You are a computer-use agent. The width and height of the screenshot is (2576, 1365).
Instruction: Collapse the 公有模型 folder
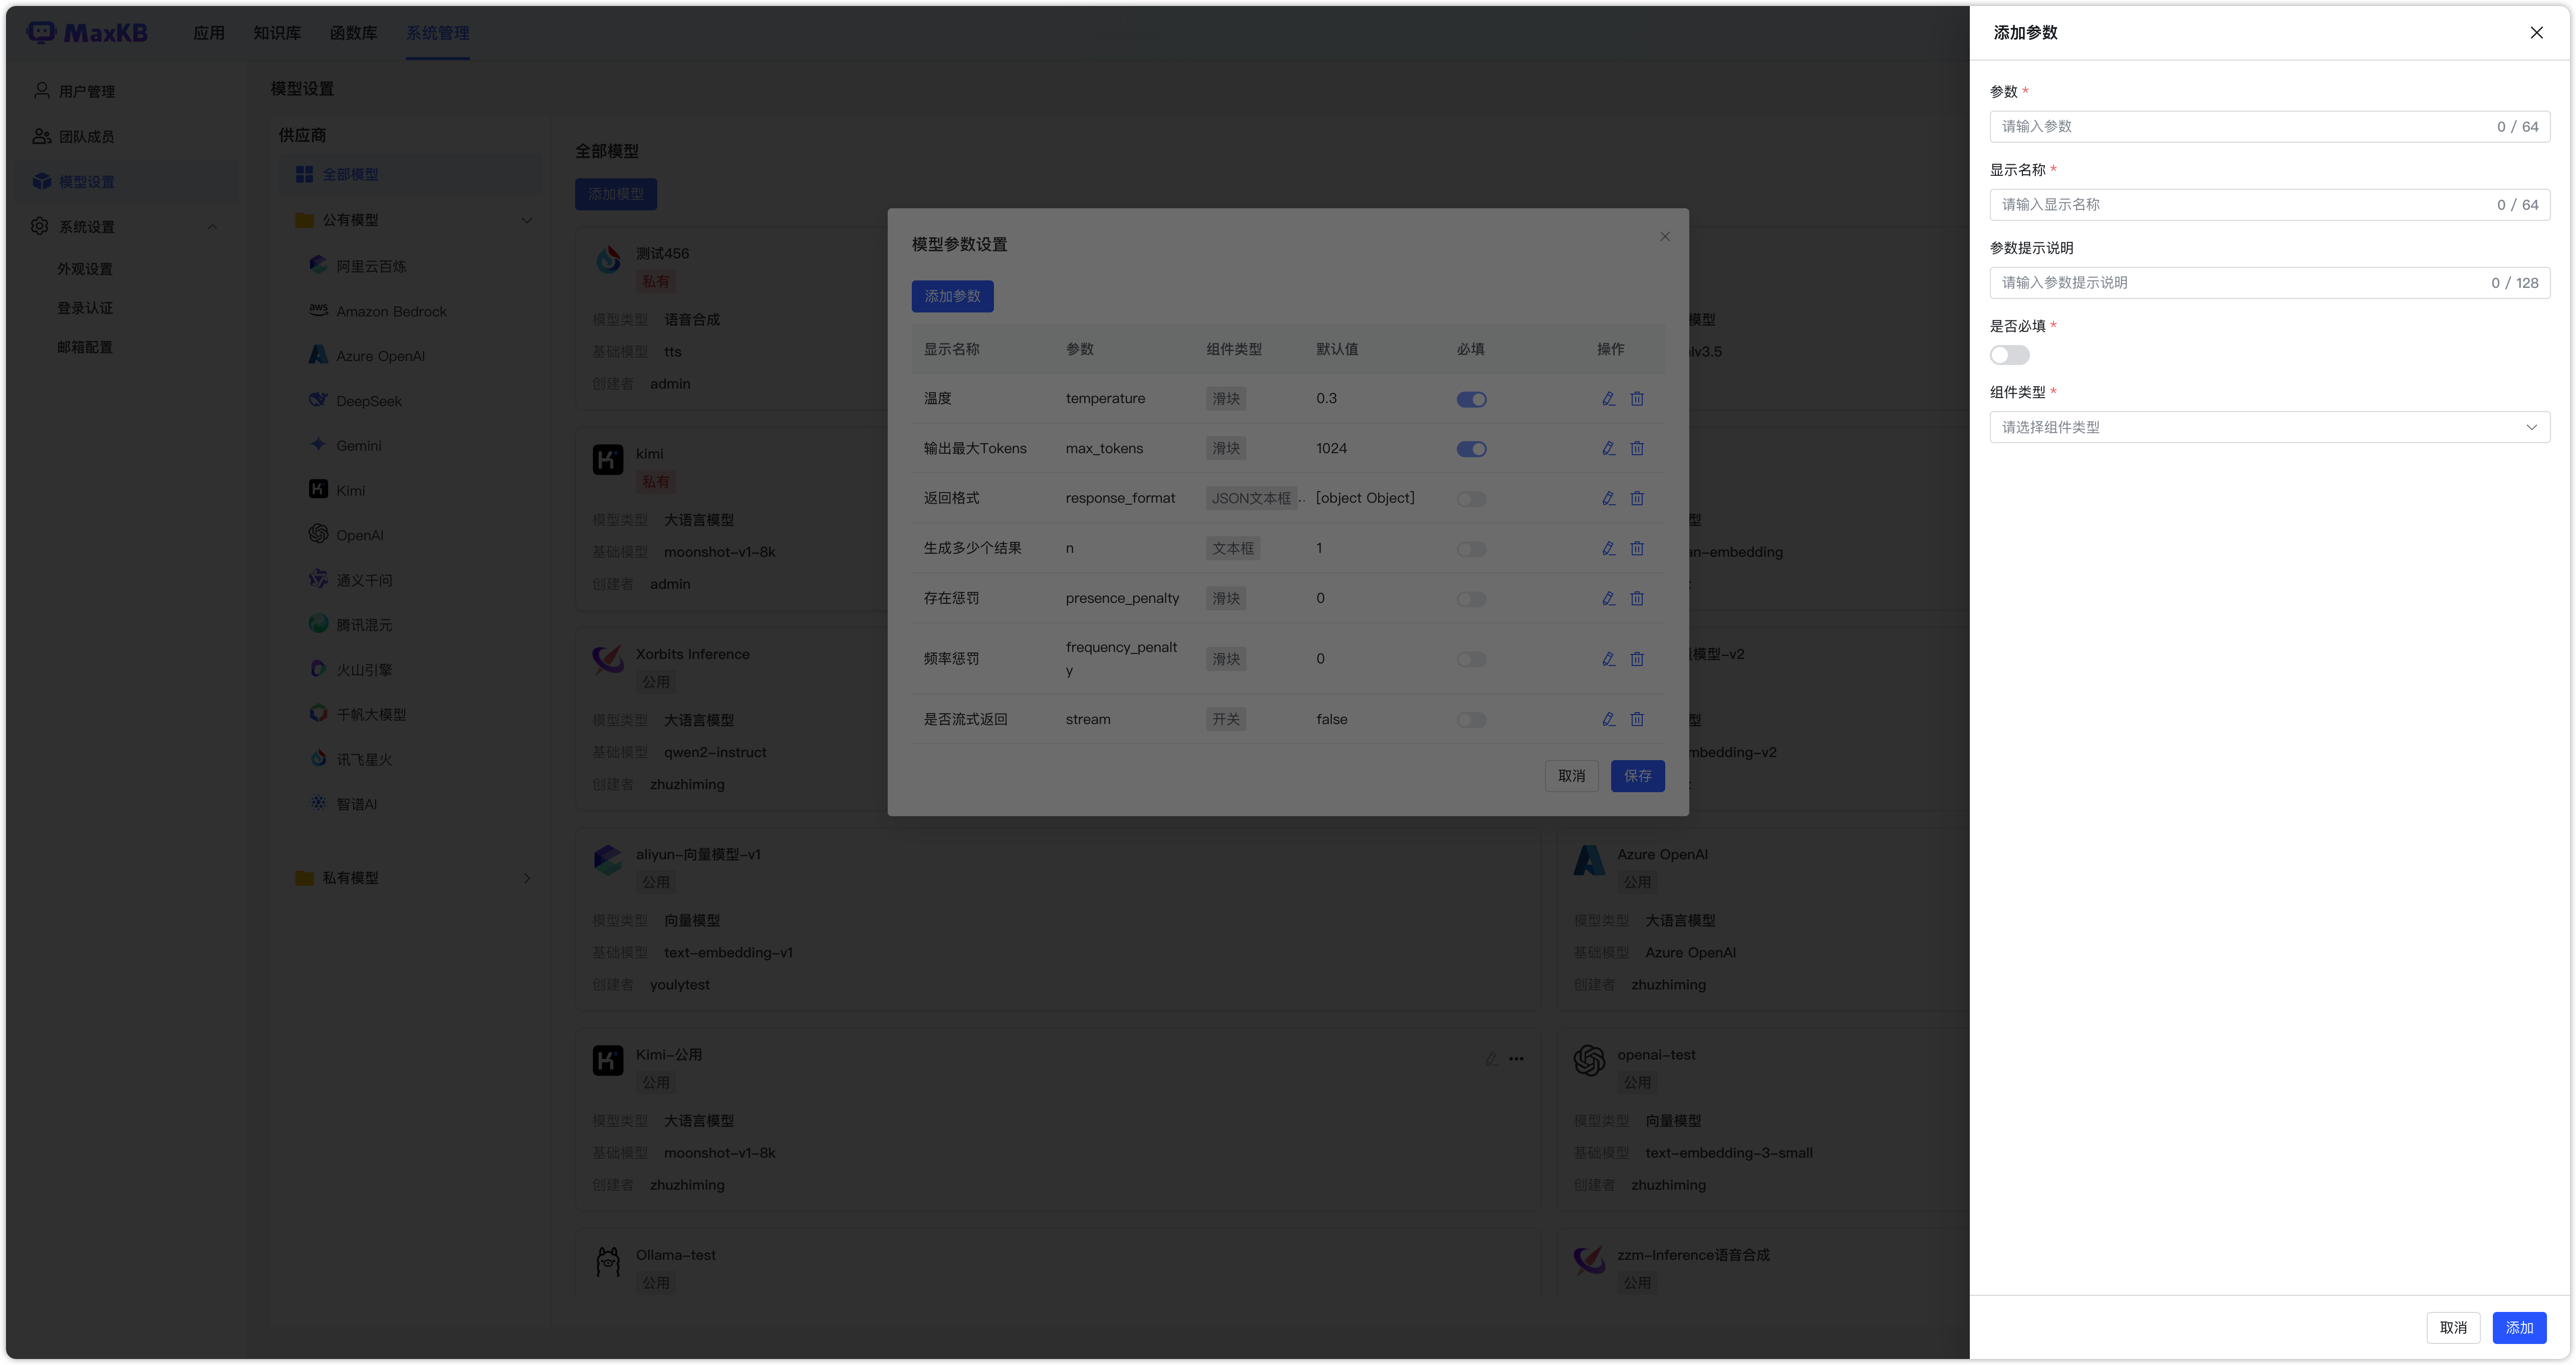[527, 220]
